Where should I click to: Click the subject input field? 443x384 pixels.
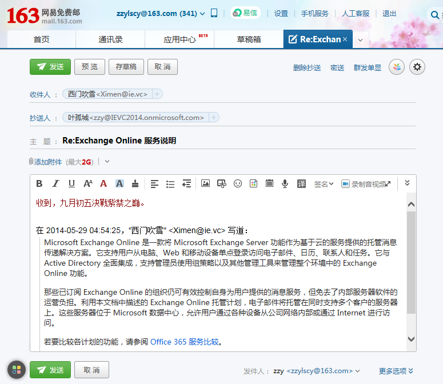(229, 141)
